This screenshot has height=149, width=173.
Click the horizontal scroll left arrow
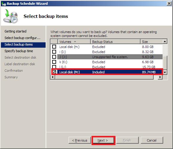[x=52, y=77]
